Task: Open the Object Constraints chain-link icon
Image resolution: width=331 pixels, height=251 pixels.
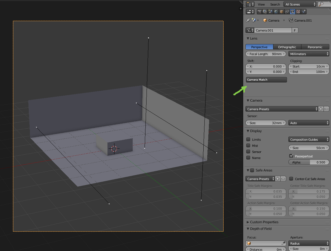Action: click(287, 12)
